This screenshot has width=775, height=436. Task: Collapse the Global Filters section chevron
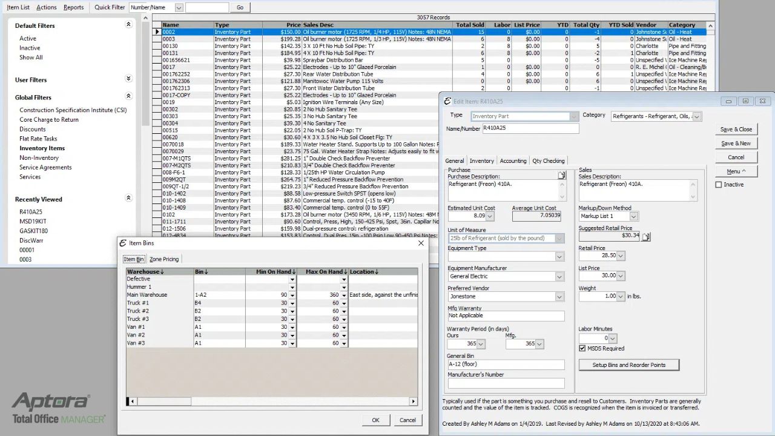[x=128, y=96]
